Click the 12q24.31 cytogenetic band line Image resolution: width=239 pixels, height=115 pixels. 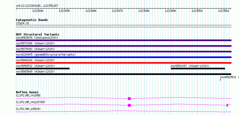click(x=124, y=26)
